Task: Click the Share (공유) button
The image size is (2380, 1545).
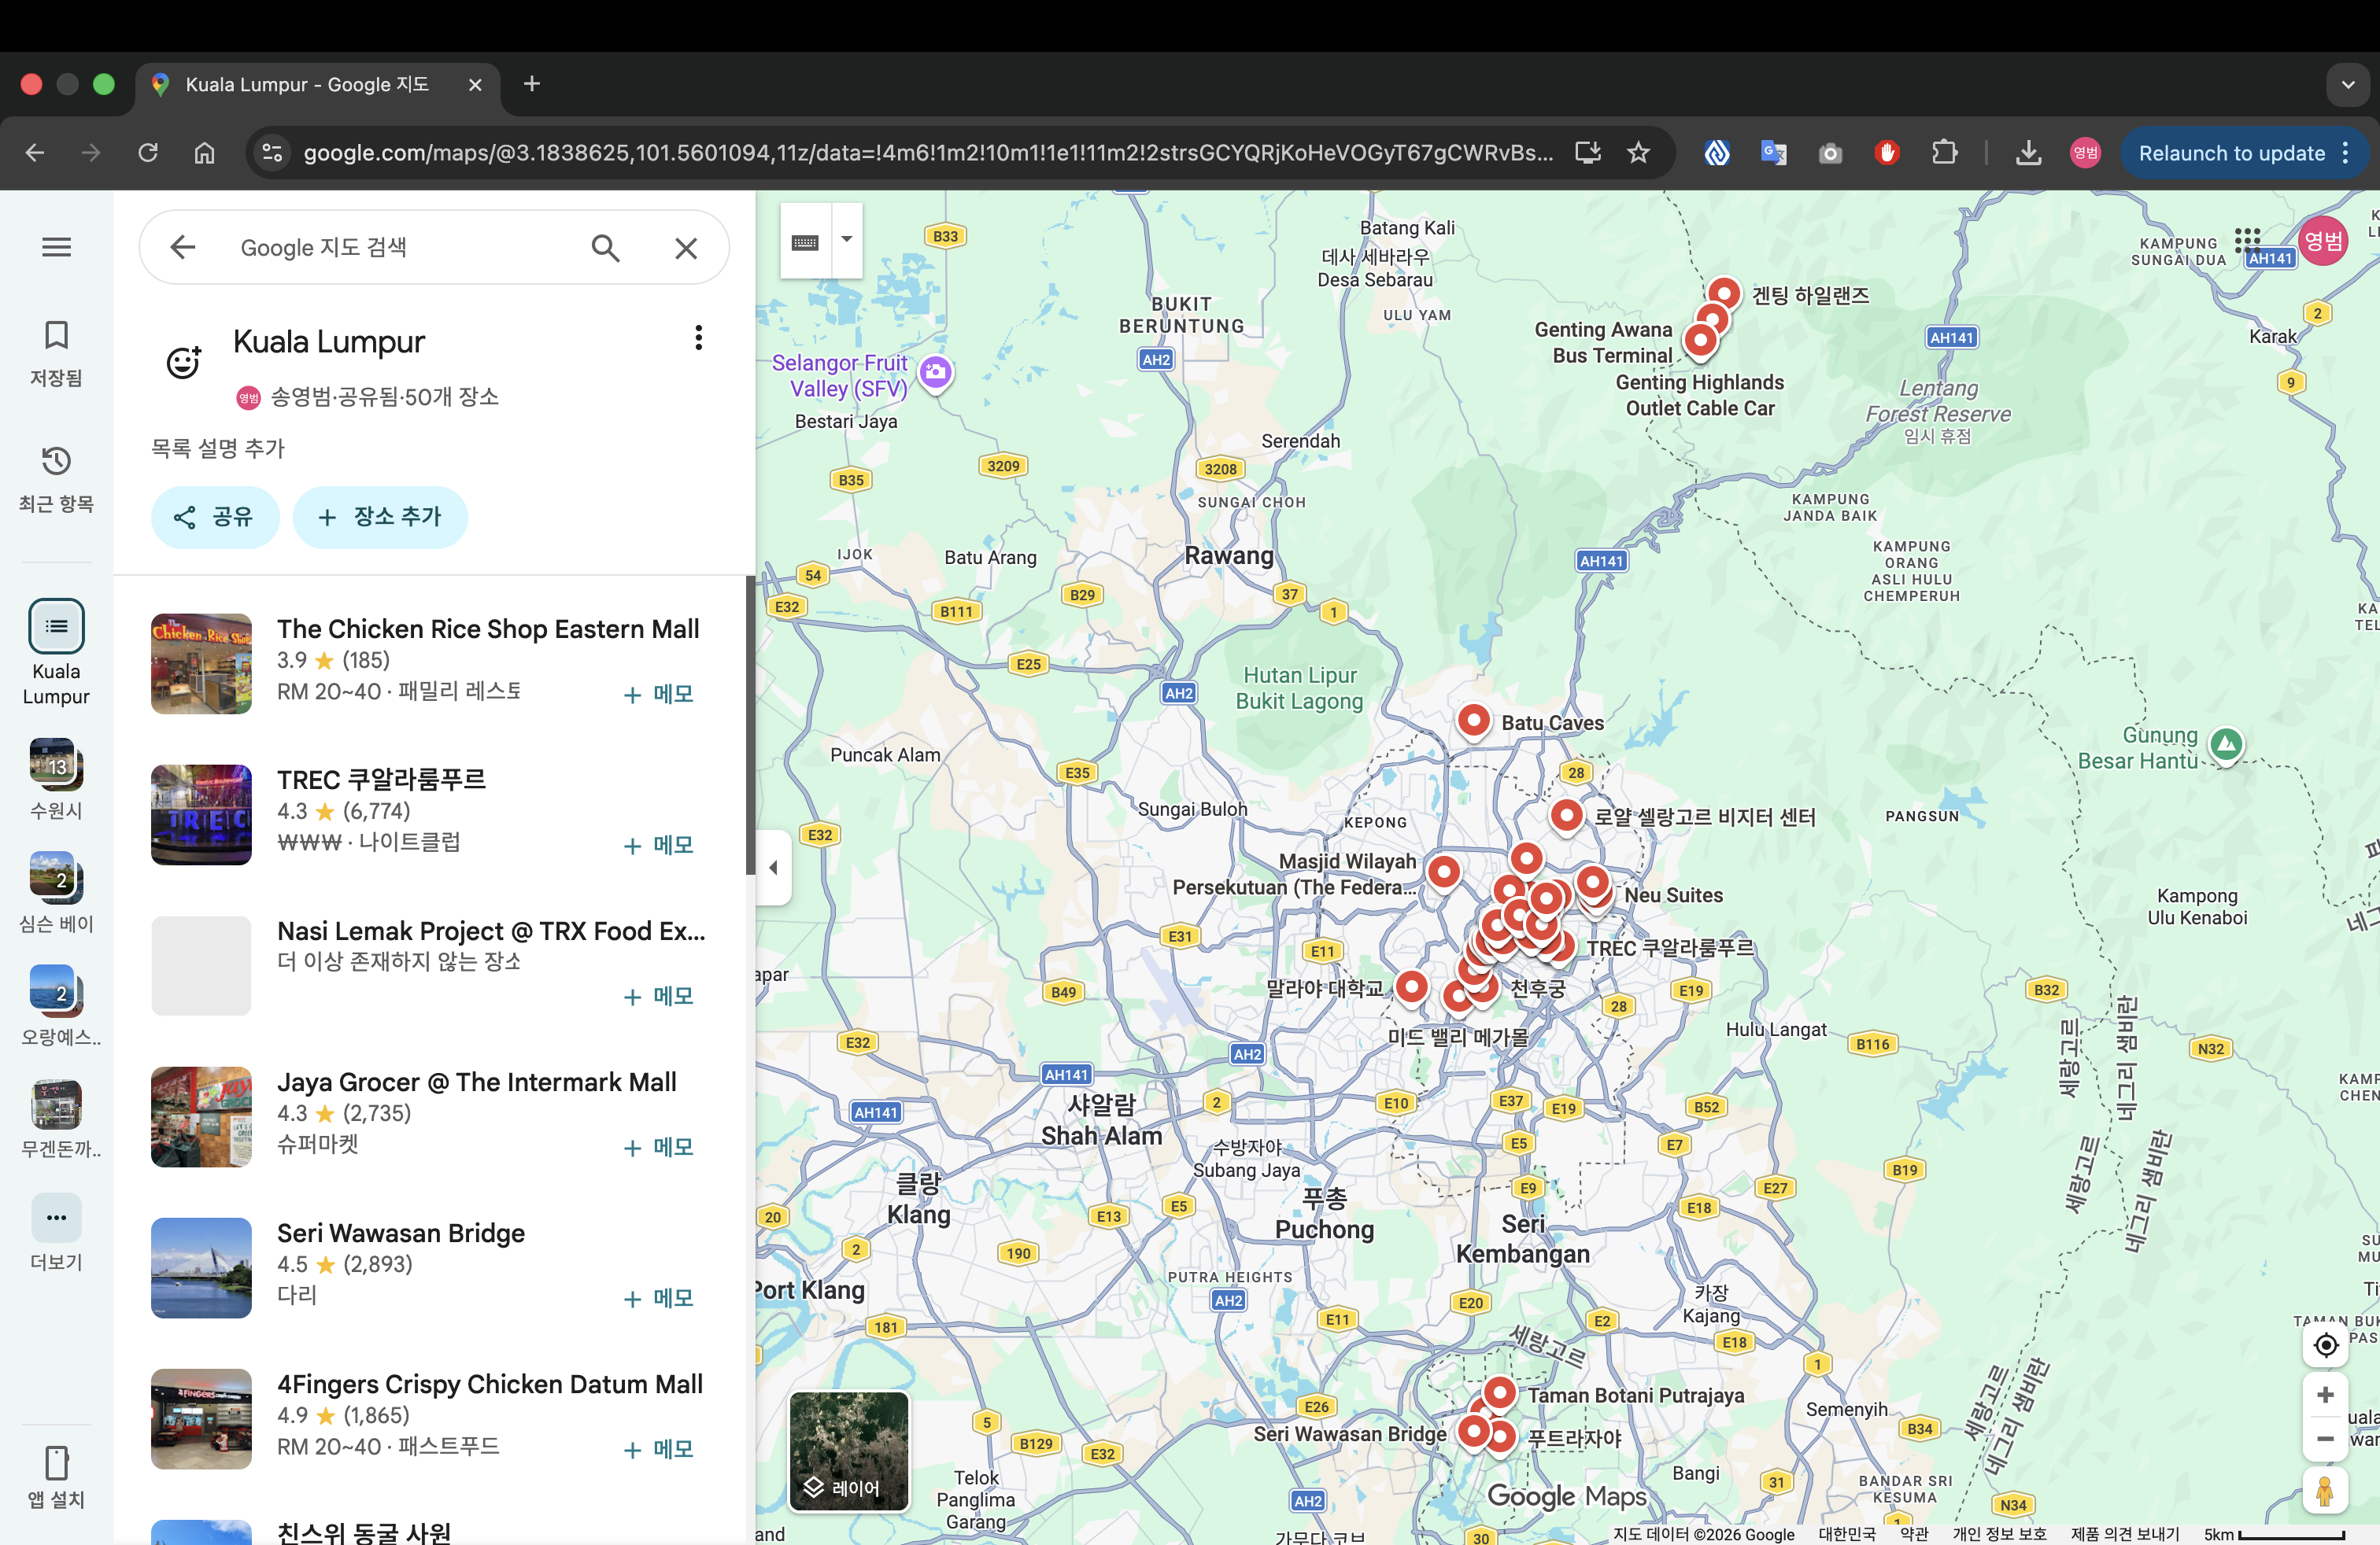Action: point(214,517)
